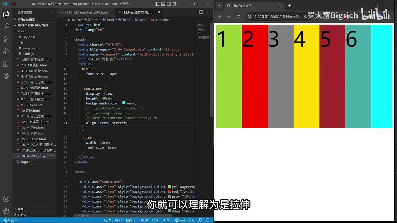
Task: Switch to 17.移动端 rem 适配原理.html tab
Action: (86, 12)
